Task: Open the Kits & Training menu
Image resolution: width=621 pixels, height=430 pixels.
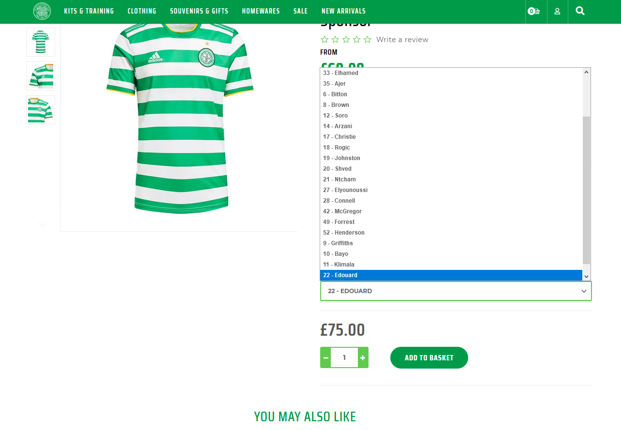Action: (89, 11)
